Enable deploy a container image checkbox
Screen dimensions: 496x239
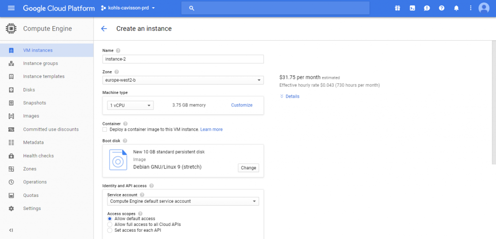[105, 130]
